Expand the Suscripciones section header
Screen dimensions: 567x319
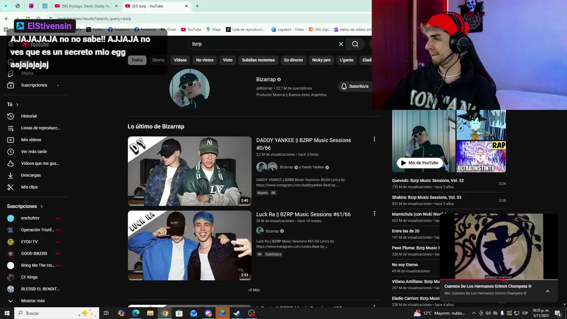tap(25, 206)
